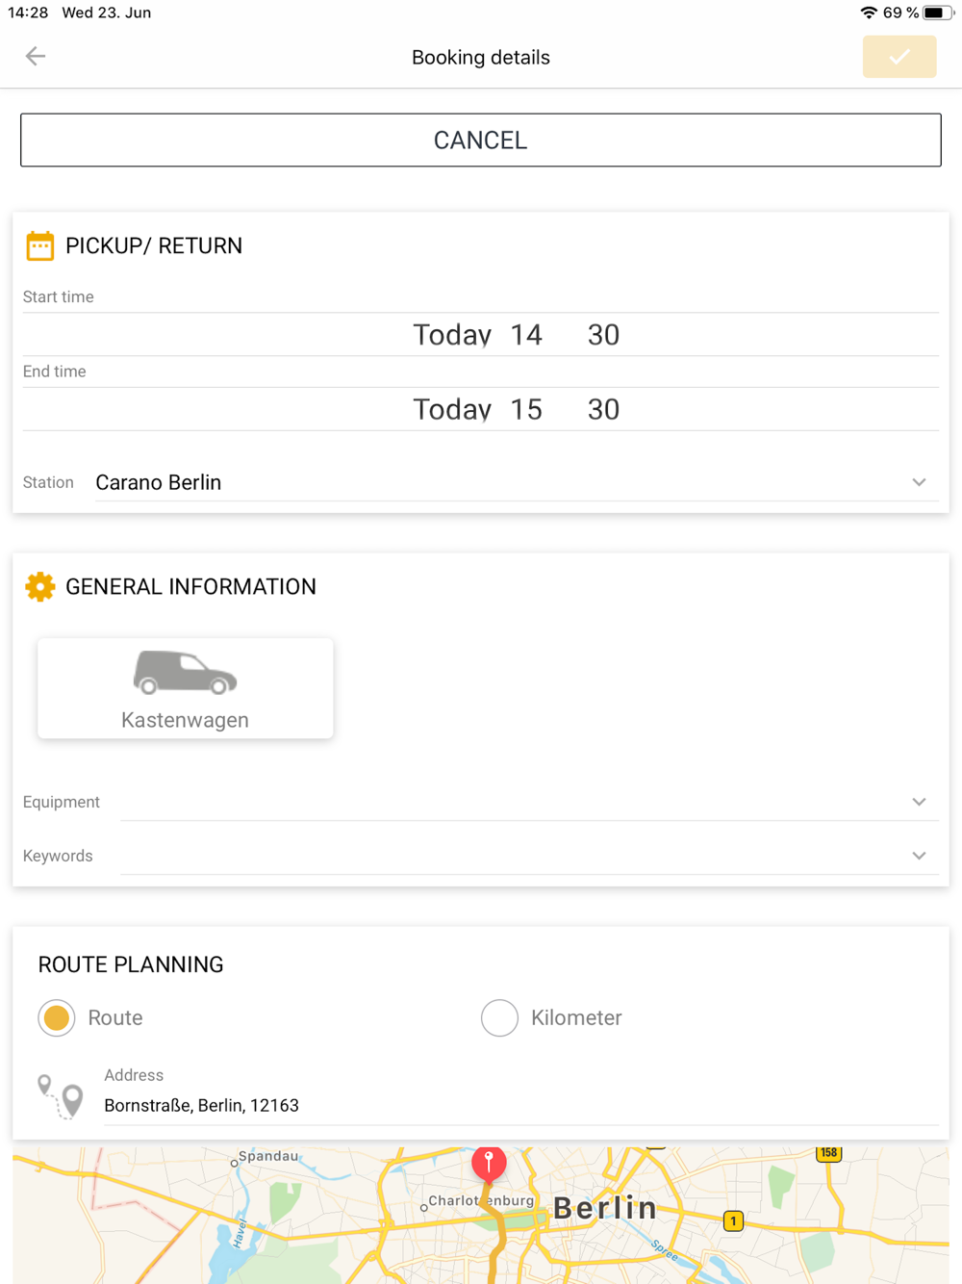Viewport: 962px width, 1284px height.
Task: Select the Kilometer radio button
Action: click(499, 1017)
